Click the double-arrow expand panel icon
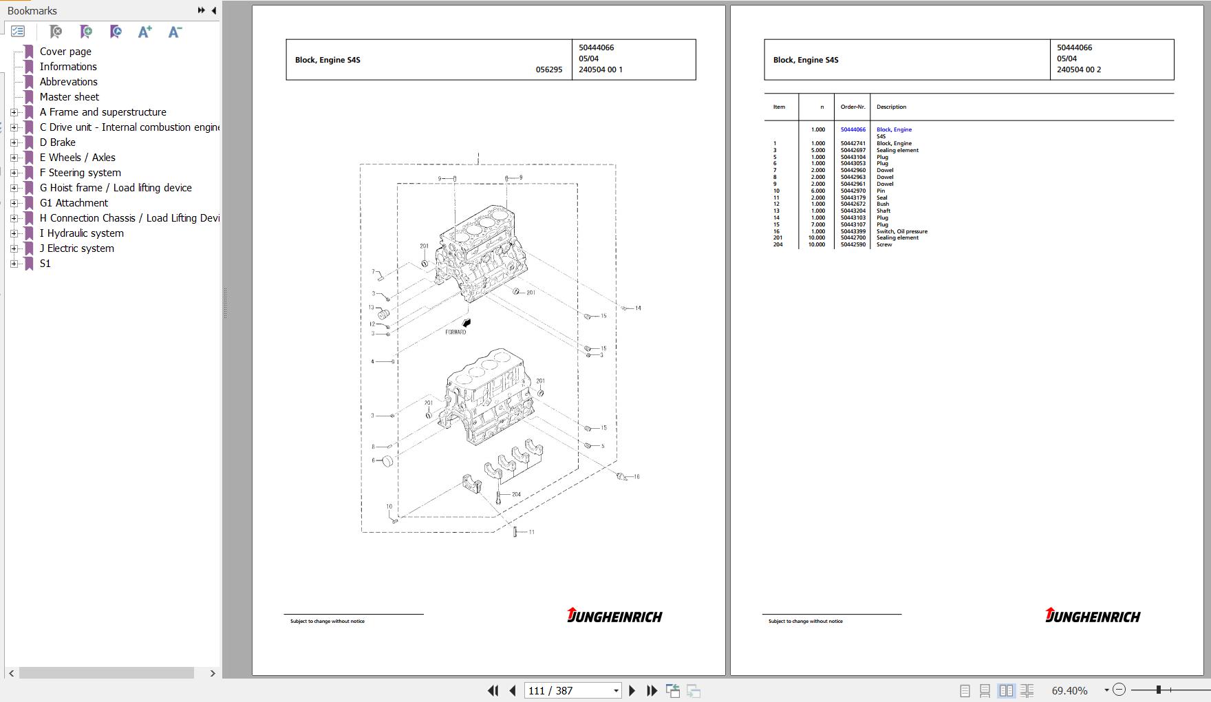This screenshot has width=1211, height=702. pyautogui.click(x=201, y=10)
